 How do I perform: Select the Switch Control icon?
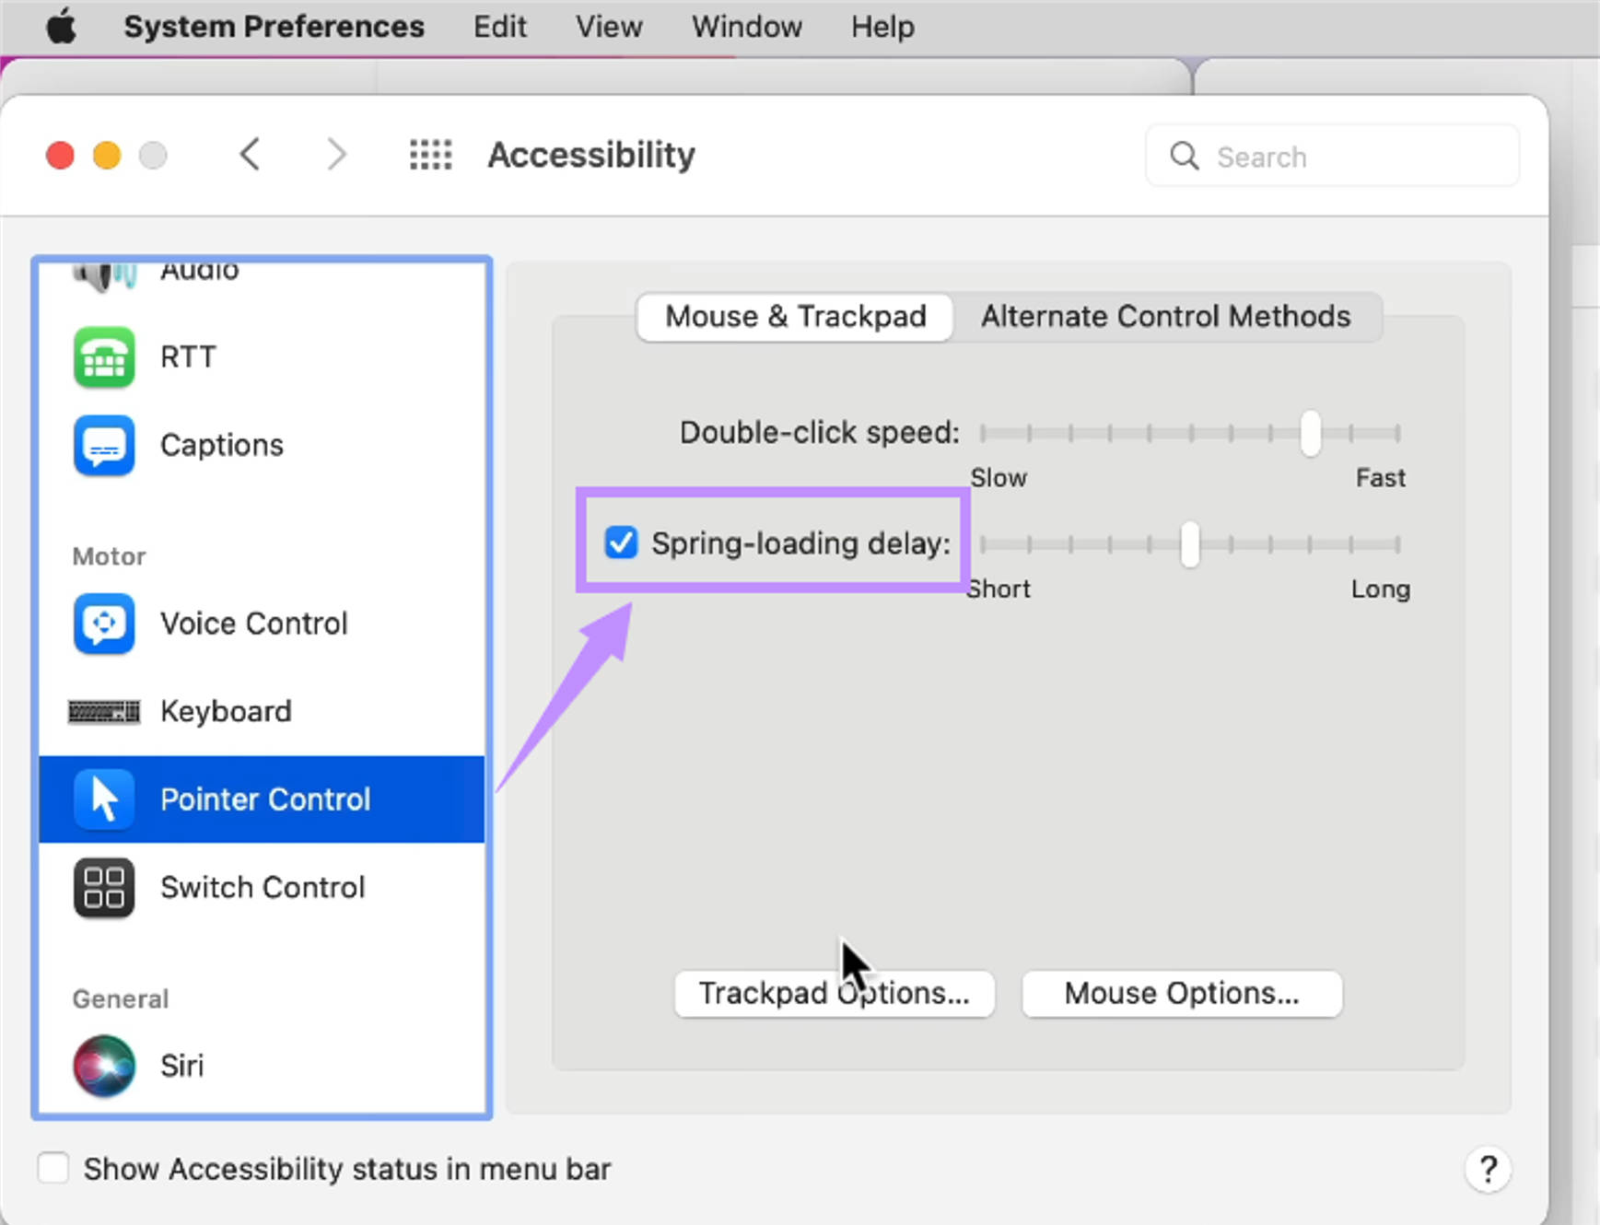coord(104,888)
